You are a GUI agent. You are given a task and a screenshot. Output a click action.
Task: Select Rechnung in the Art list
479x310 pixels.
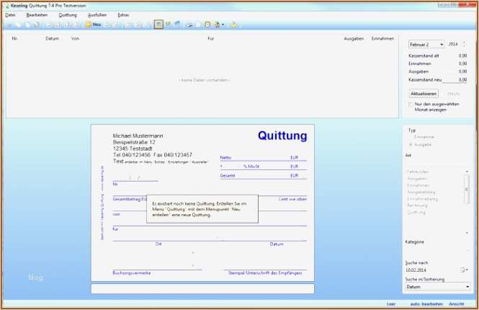(417, 205)
